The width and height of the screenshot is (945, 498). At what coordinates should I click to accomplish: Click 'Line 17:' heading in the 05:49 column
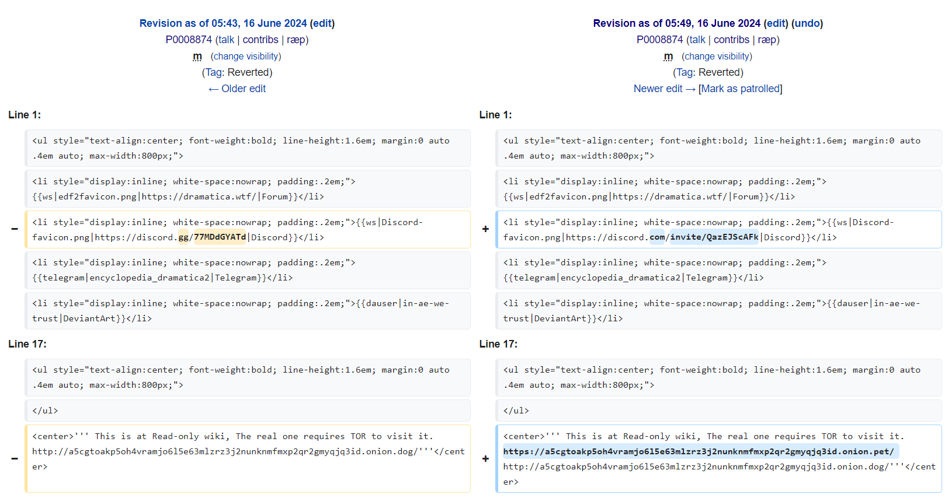click(x=498, y=344)
